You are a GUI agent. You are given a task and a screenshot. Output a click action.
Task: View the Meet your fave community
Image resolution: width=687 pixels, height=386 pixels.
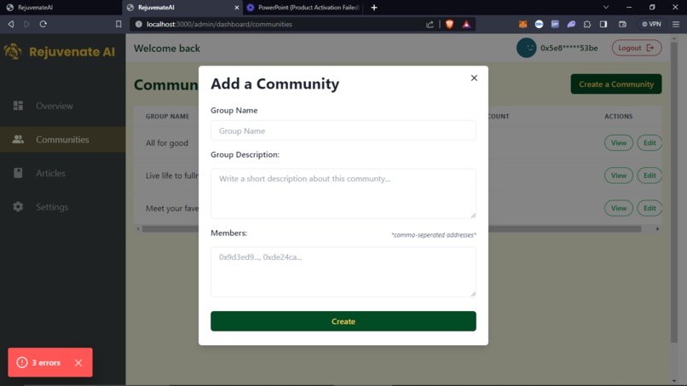click(x=619, y=208)
